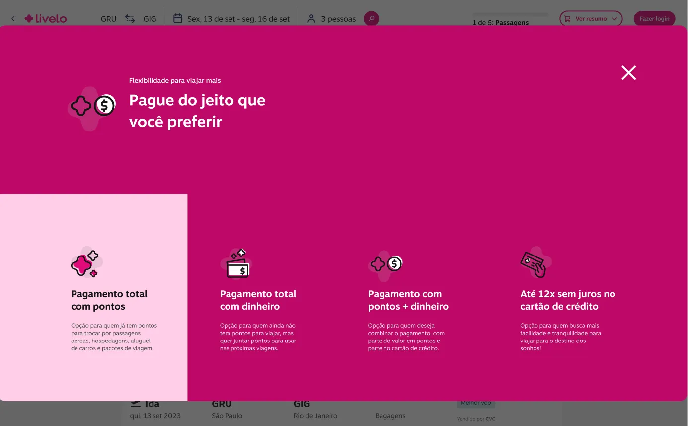Click description about 'ainda não tem pontos'
This screenshot has width=688, height=426.
tap(258, 337)
